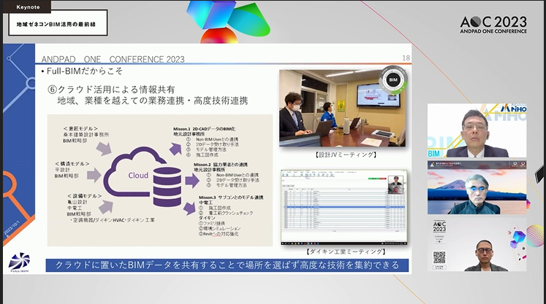The height and width of the screenshot is (304, 546).
Task: Click the text 亀山設計
Action: (77, 202)
